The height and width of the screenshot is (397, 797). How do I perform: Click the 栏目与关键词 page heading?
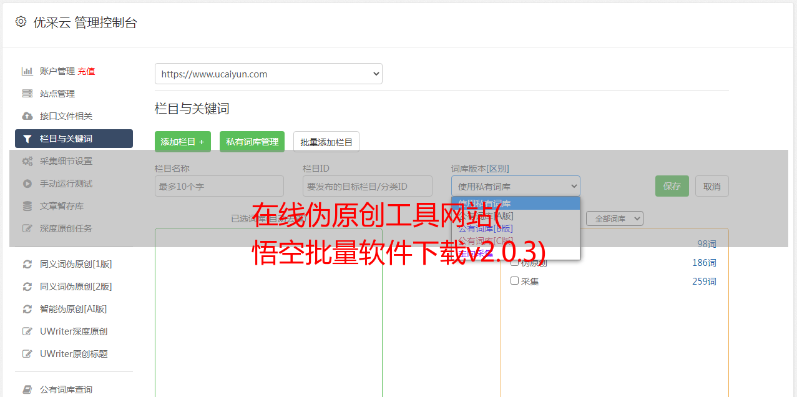coord(192,109)
